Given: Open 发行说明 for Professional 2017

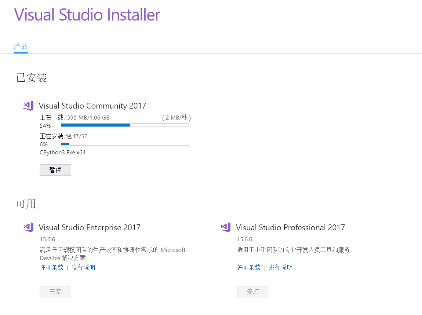Looking at the screenshot, I should point(281,267).
